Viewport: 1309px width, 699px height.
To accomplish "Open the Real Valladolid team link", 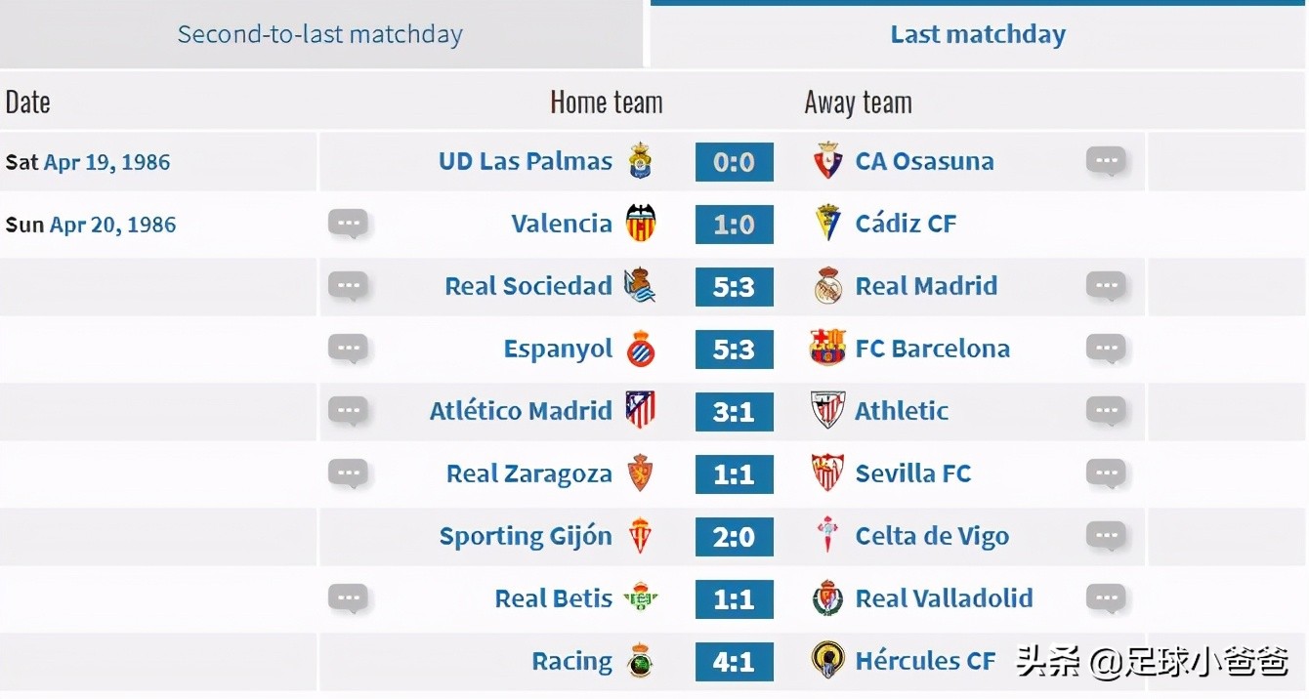I will pyautogui.click(x=944, y=598).
